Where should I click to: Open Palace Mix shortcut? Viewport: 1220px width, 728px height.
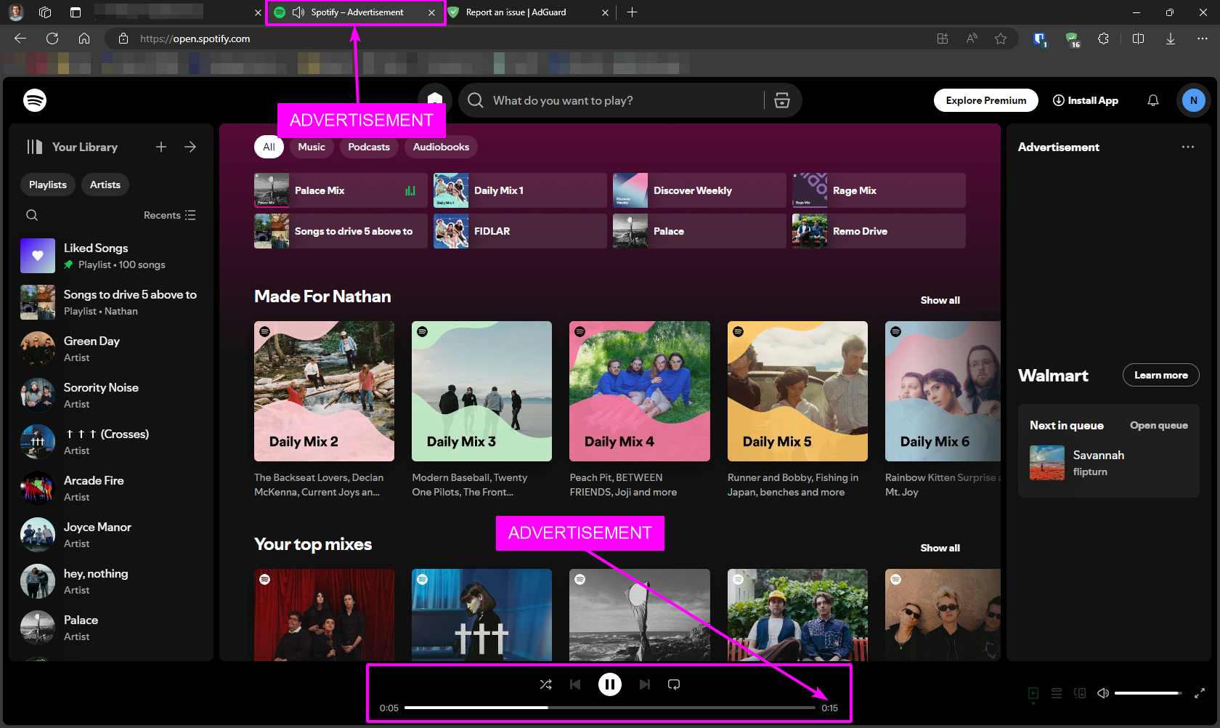341,190
